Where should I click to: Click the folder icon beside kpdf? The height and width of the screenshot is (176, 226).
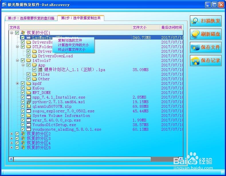pyautogui.click(x=29, y=83)
